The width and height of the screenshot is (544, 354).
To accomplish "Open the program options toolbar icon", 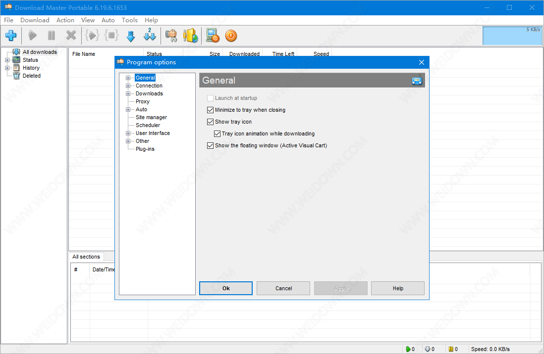I will (171, 35).
